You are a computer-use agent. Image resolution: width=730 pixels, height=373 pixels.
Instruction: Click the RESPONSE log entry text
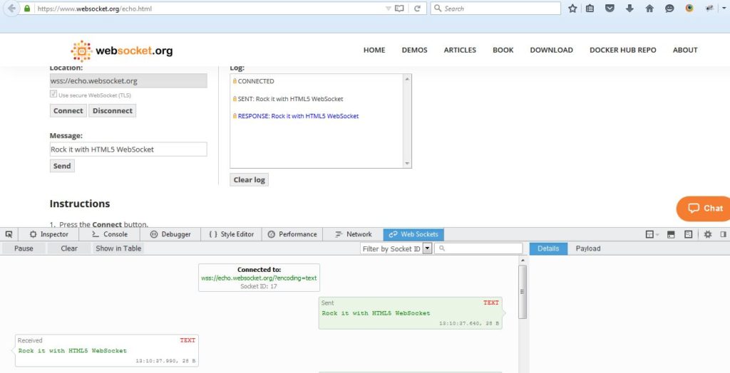coord(298,116)
